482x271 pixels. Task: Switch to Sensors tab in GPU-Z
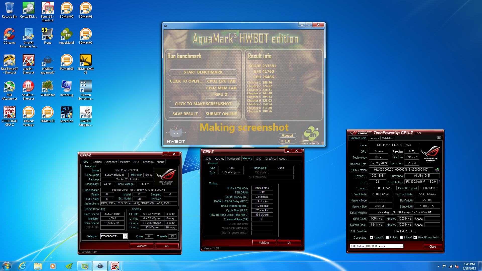coord(374,138)
